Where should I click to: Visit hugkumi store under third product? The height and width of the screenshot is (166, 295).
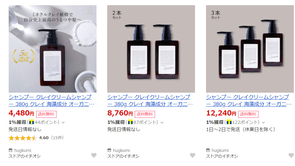[220, 150]
